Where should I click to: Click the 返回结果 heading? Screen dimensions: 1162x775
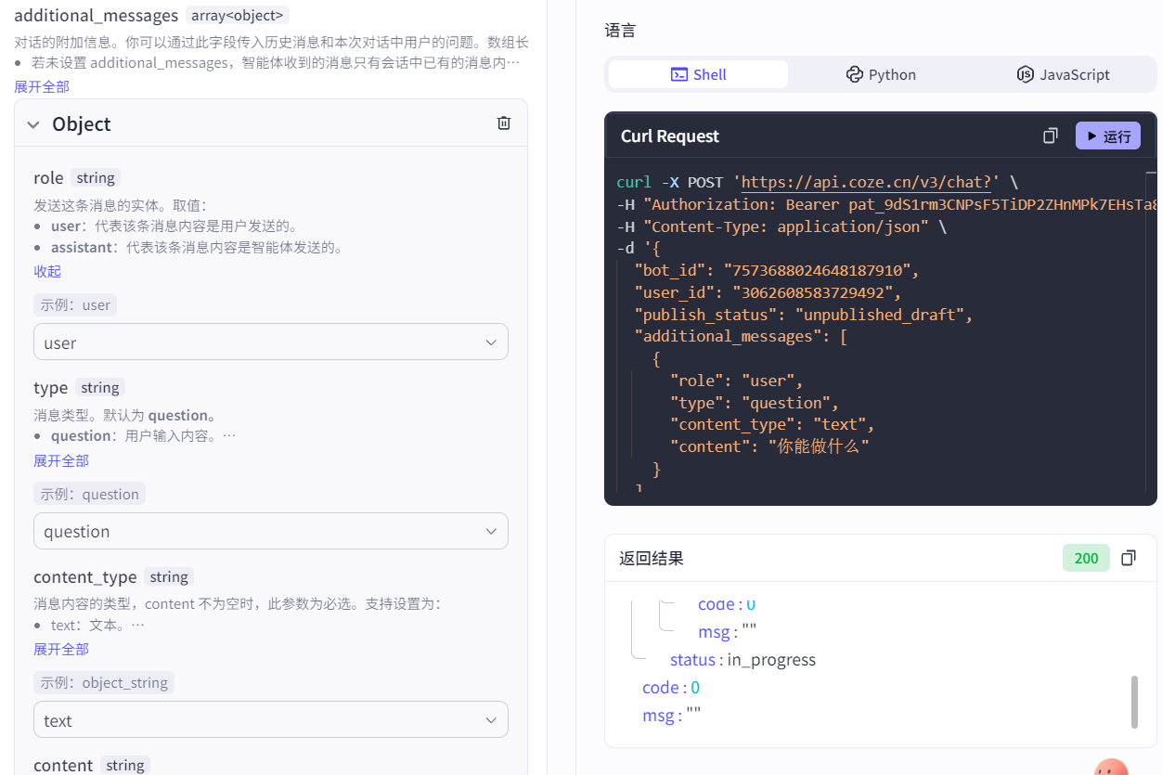coord(652,558)
